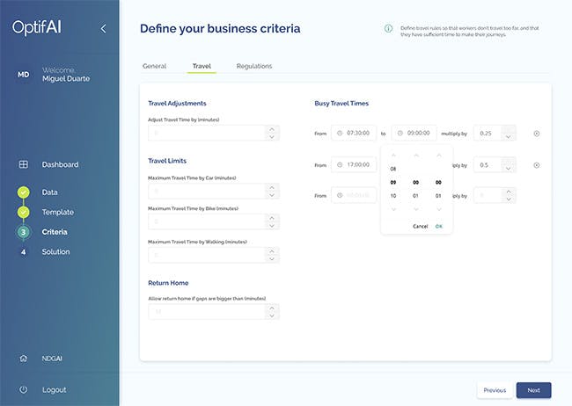Click the Data step checkmark icon
The height and width of the screenshot is (406, 572).
coord(24,192)
